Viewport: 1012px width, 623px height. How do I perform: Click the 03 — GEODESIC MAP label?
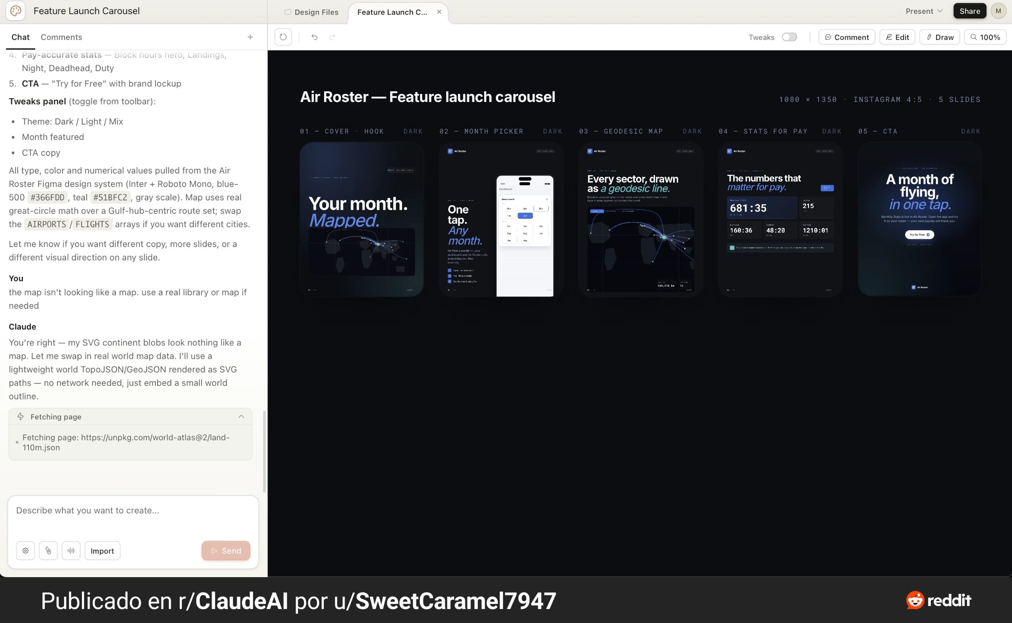pyautogui.click(x=621, y=131)
